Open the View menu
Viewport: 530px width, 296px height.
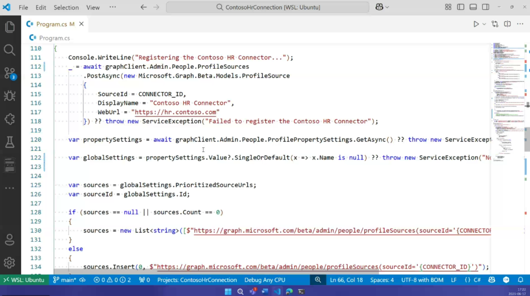93,7
